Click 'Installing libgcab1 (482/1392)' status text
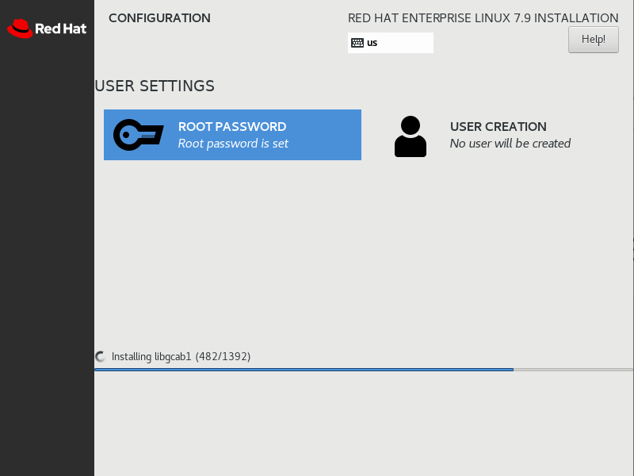The width and height of the screenshot is (634, 476). coord(181,356)
